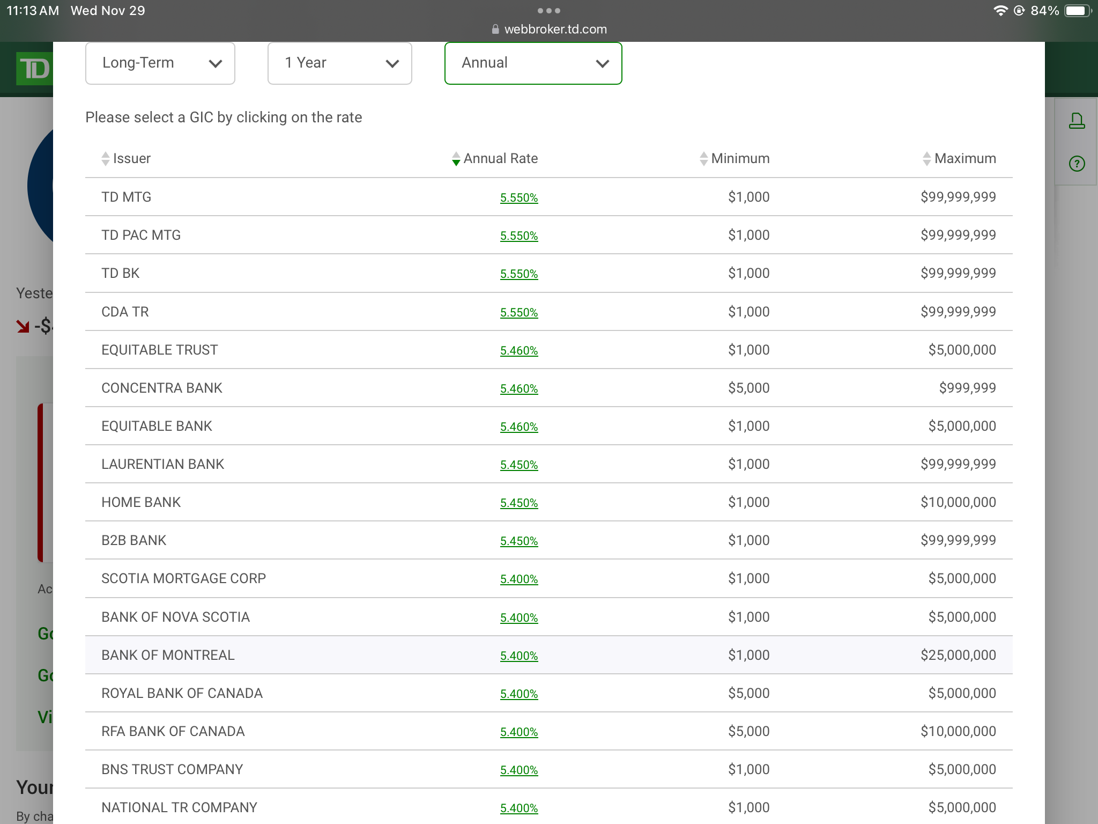Screen dimensions: 1098x824
Task: Sort table by Maximum column
Action: [926, 159]
